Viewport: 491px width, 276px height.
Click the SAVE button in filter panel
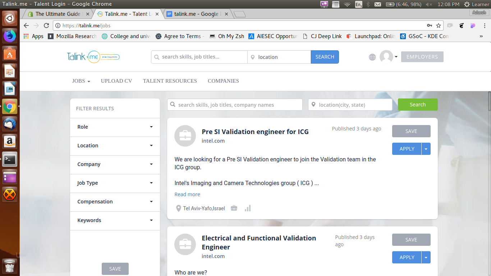[x=115, y=269]
